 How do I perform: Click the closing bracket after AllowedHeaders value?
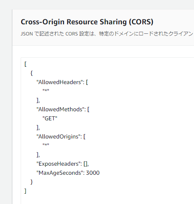[38, 101]
